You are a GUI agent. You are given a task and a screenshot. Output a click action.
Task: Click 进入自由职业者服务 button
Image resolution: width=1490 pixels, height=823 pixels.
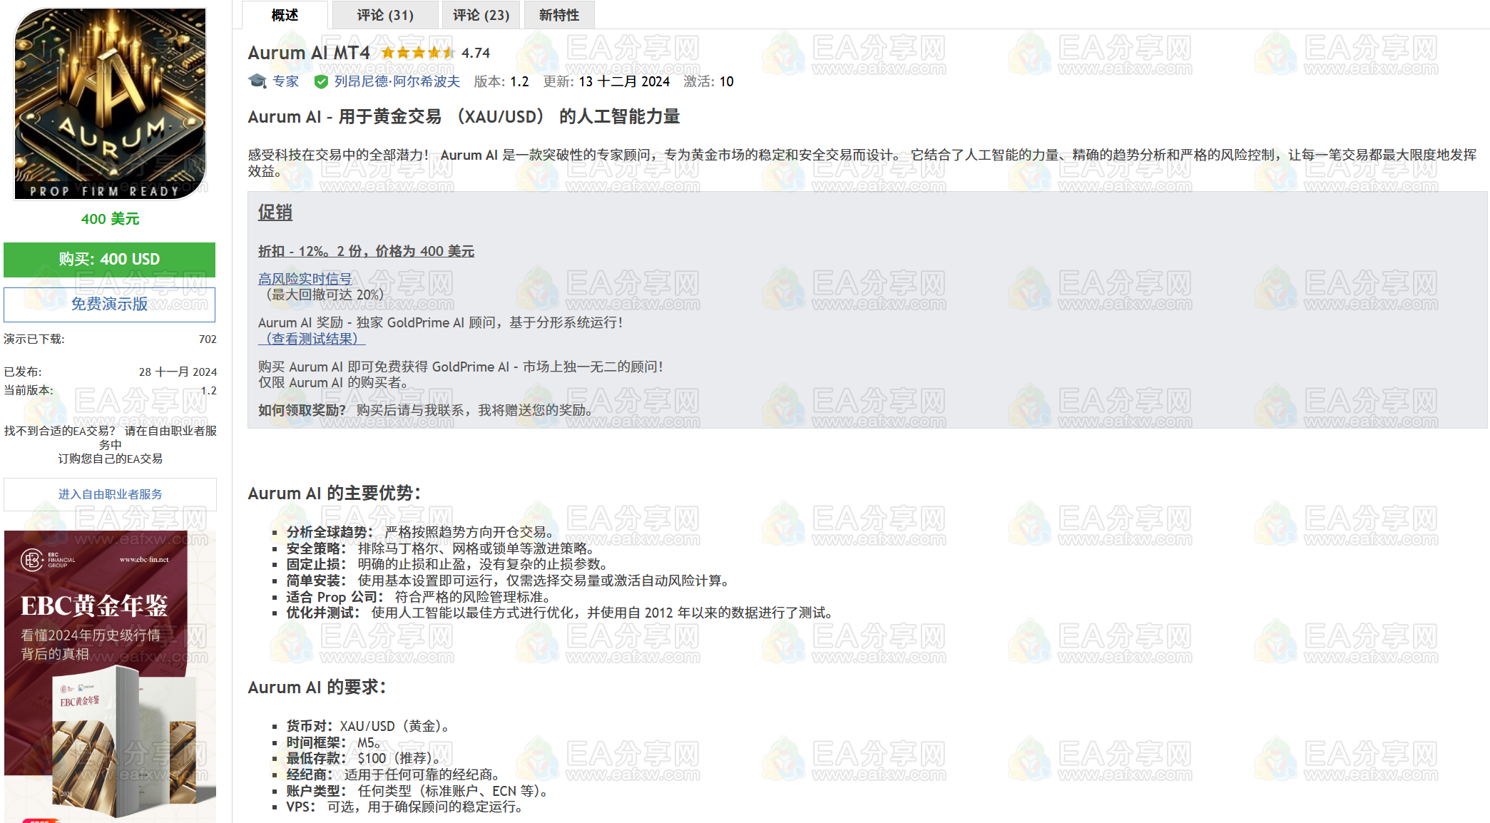click(x=110, y=494)
